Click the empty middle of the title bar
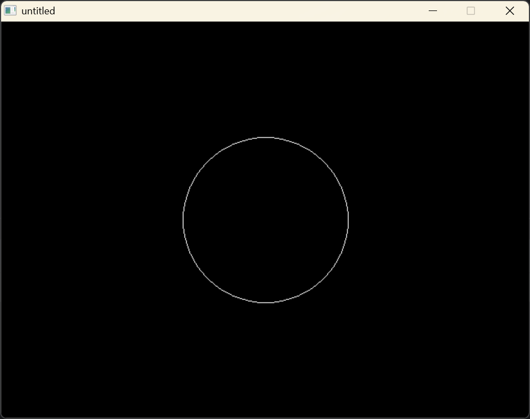Image resolution: width=530 pixels, height=419 pixels. coord(248,10)
